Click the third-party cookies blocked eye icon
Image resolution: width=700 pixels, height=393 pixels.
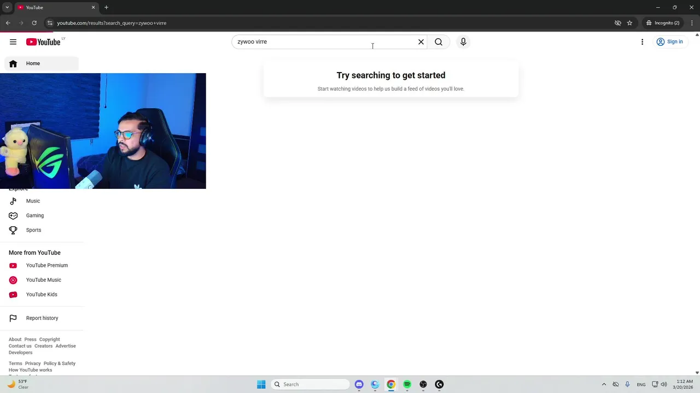click(x=617, y=23)
